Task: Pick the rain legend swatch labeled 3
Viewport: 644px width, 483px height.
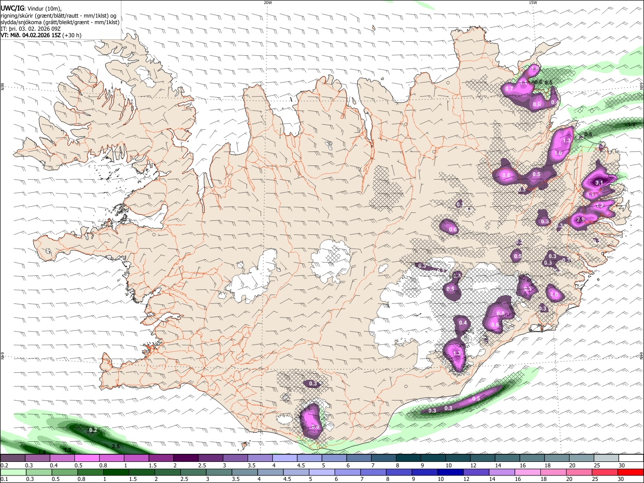Action: [x=219, y=472]
